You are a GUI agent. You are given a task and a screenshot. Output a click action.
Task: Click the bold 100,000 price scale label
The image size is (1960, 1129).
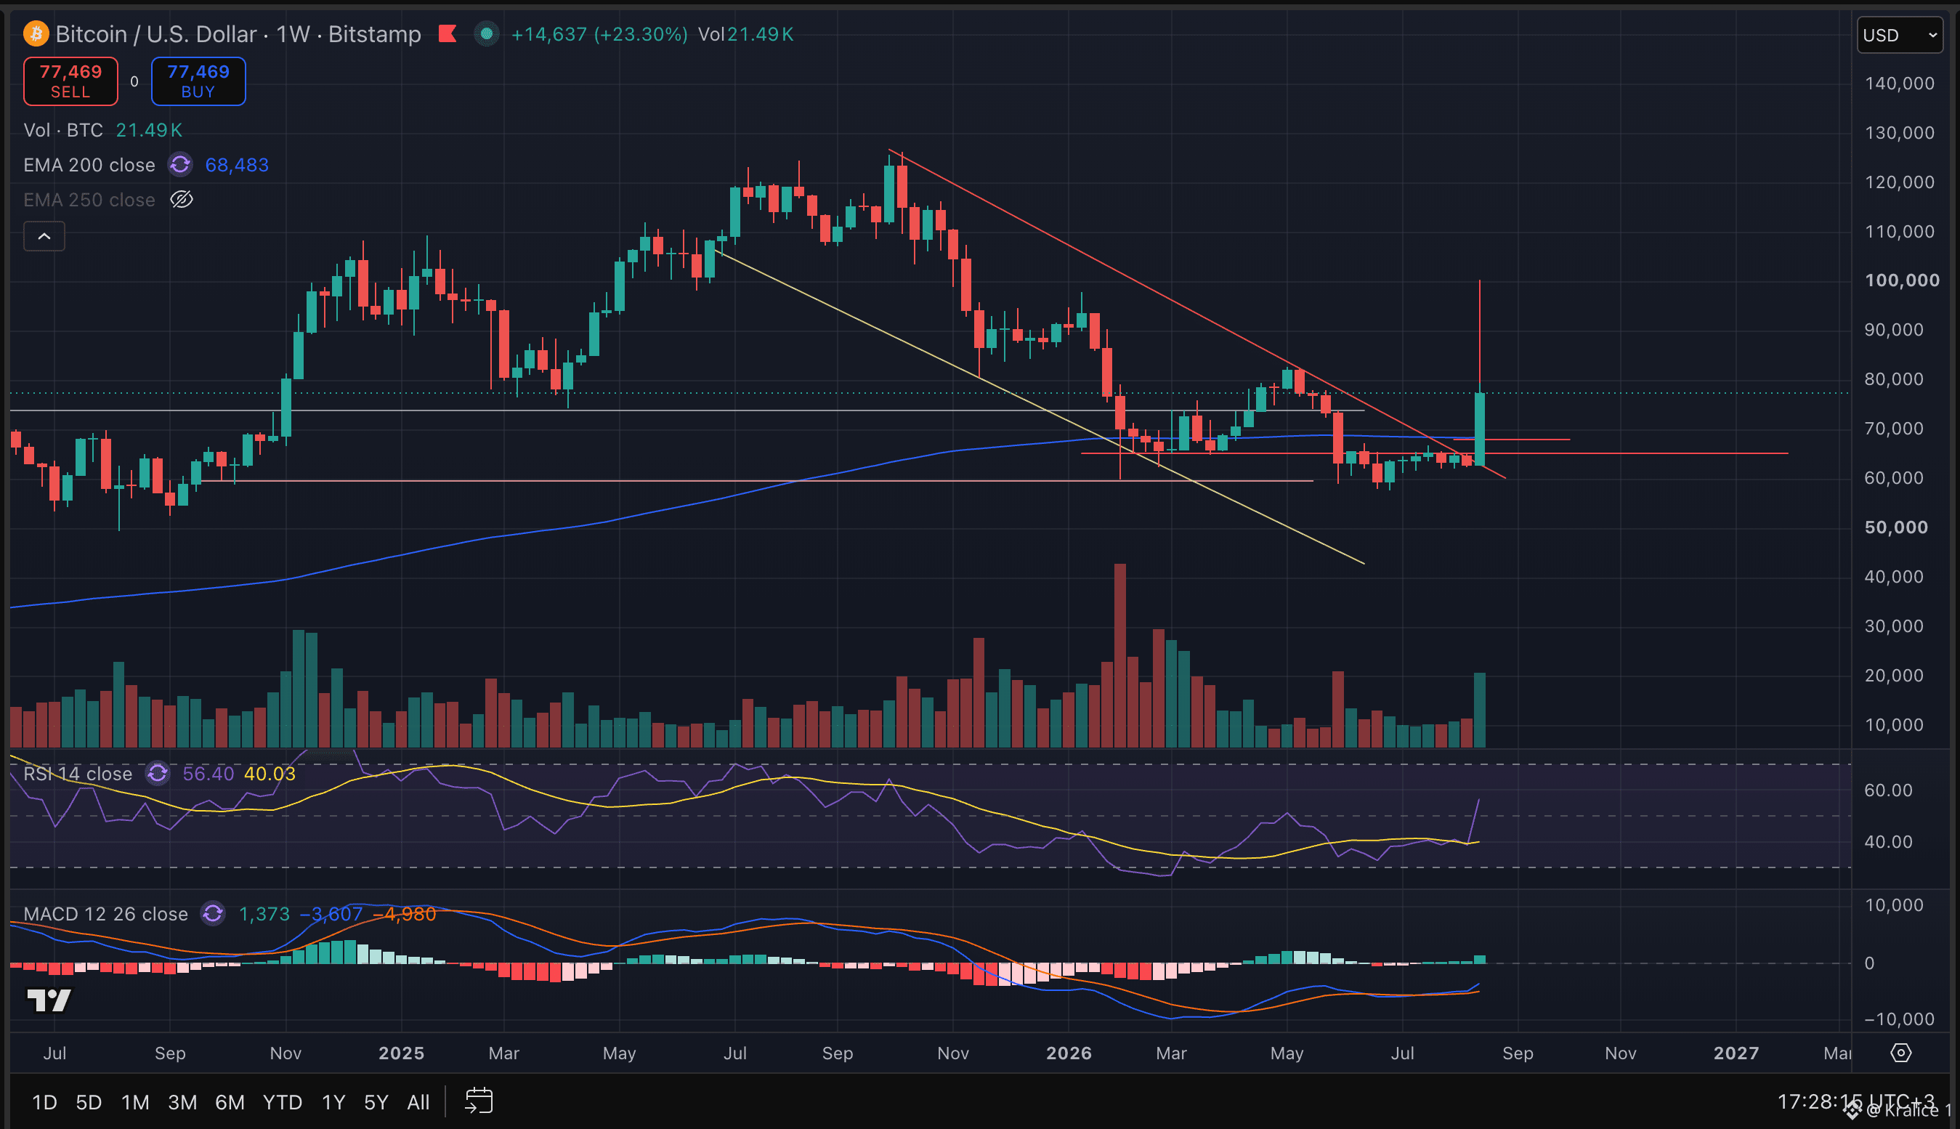click(1902, 280)
